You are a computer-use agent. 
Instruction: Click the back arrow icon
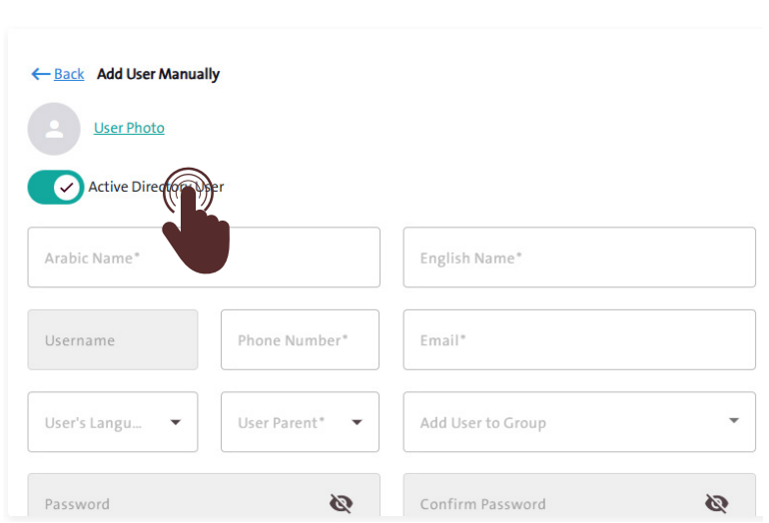pyautogui.click(x=40, y=74)
